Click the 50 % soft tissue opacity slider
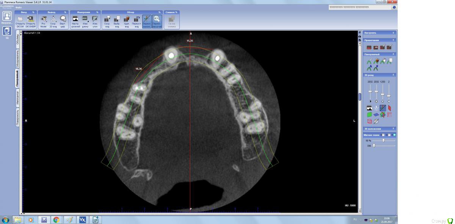 coord(383,140)
